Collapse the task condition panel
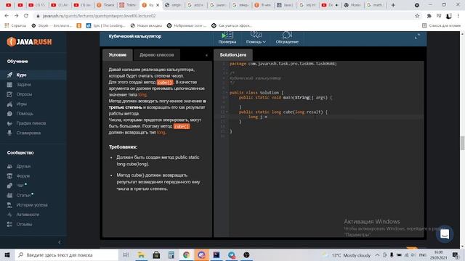465x261 pixels. [x=206, y=55]
